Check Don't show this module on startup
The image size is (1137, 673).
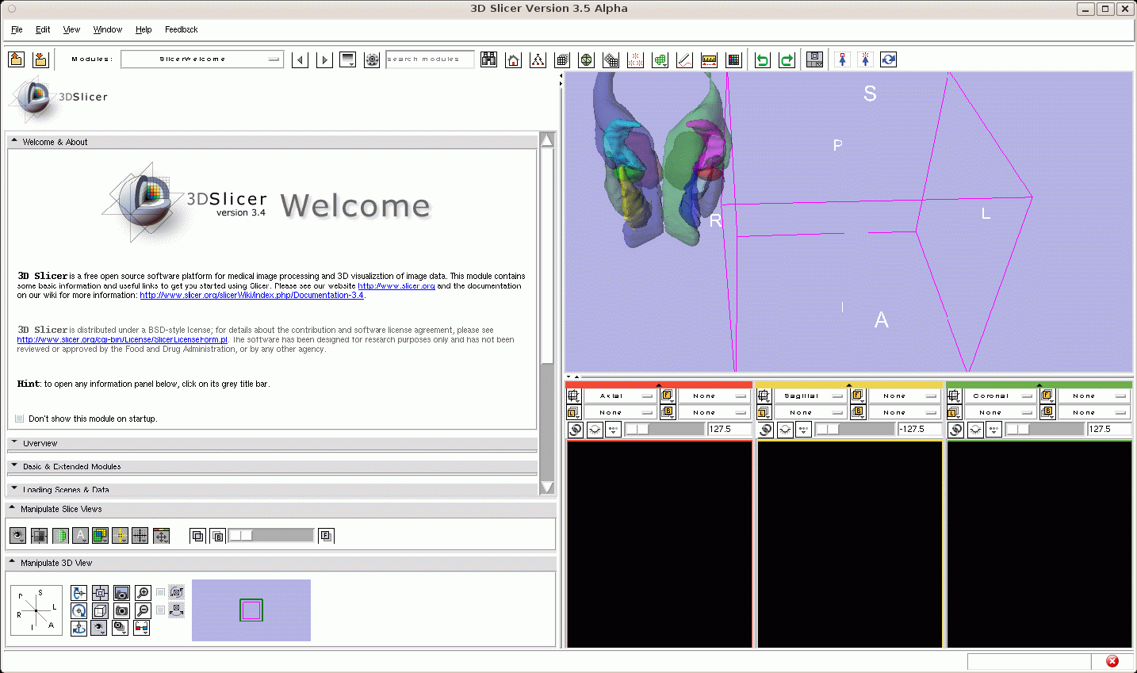[x=20, y=419]
